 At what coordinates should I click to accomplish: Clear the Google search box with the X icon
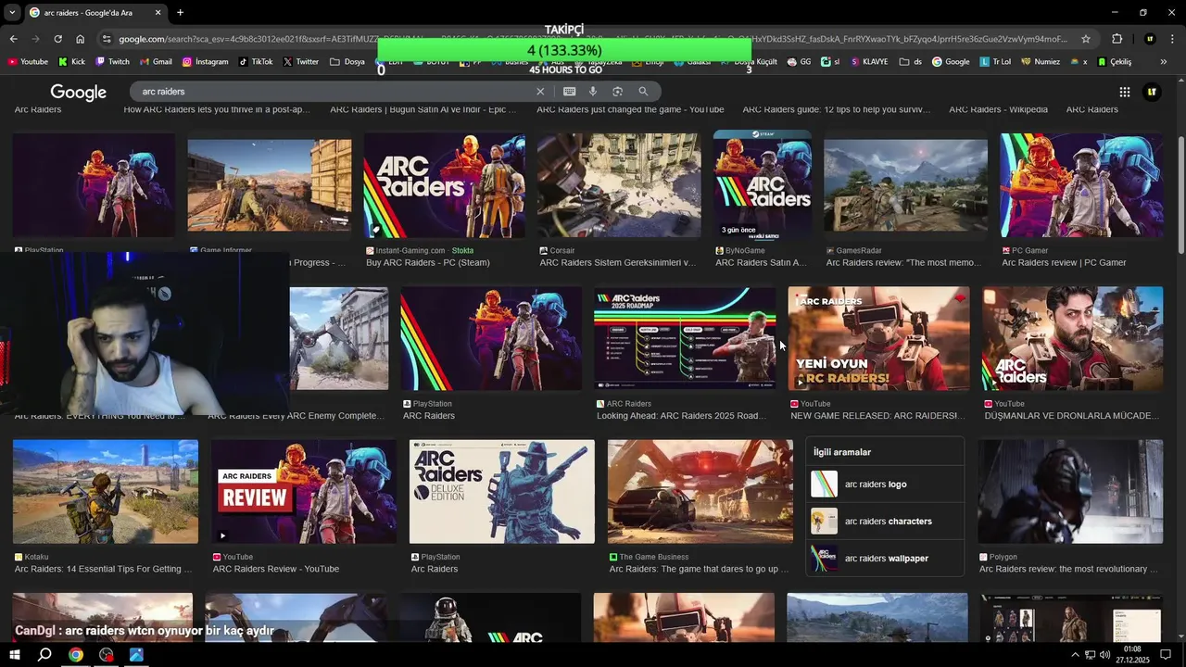click(540, 92)
